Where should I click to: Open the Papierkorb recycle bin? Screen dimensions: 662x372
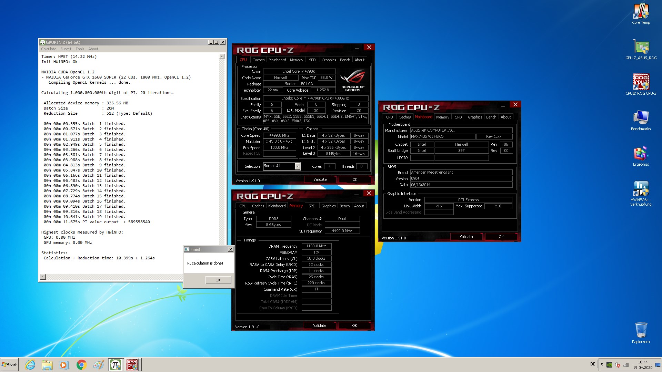pyautogui.click(x=641, y=333)
